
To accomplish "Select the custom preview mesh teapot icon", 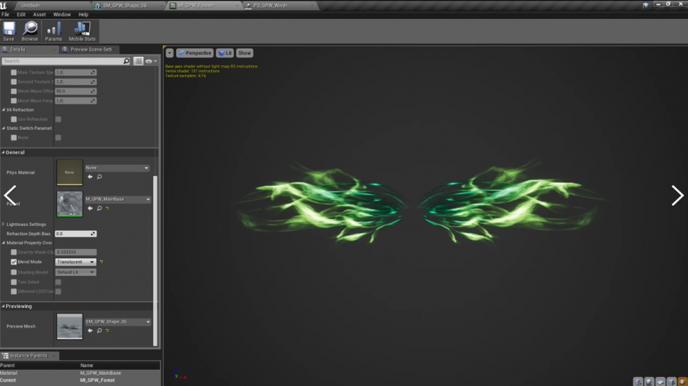I will point(682,382).
